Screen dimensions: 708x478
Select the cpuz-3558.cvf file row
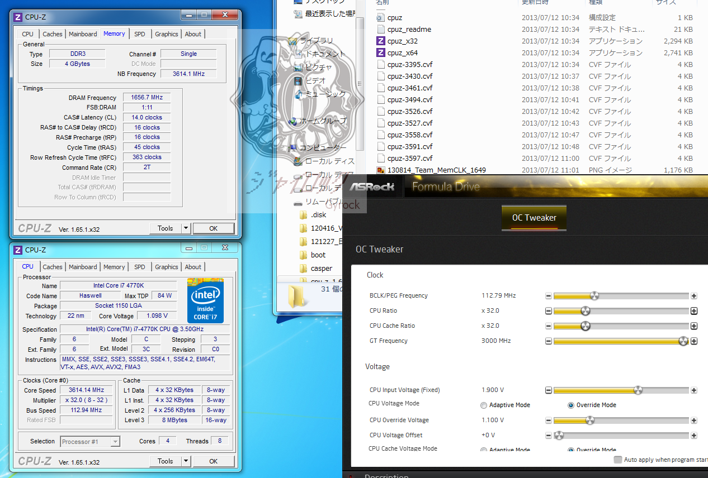[x=535, y=135]
